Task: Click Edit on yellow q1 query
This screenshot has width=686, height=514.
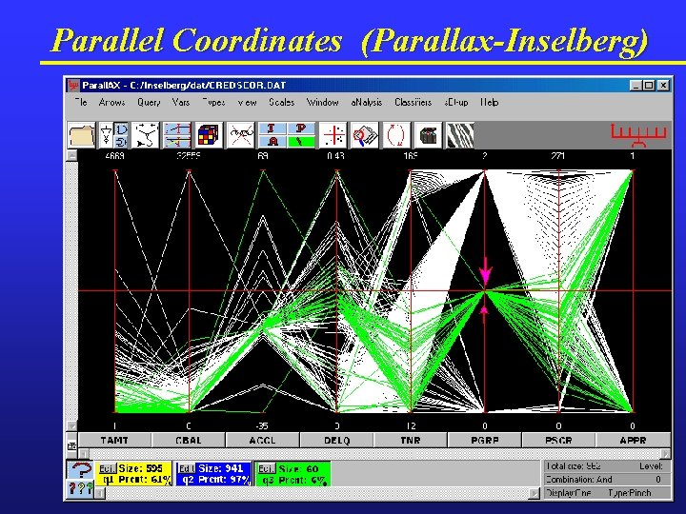Action: [107, 469]
